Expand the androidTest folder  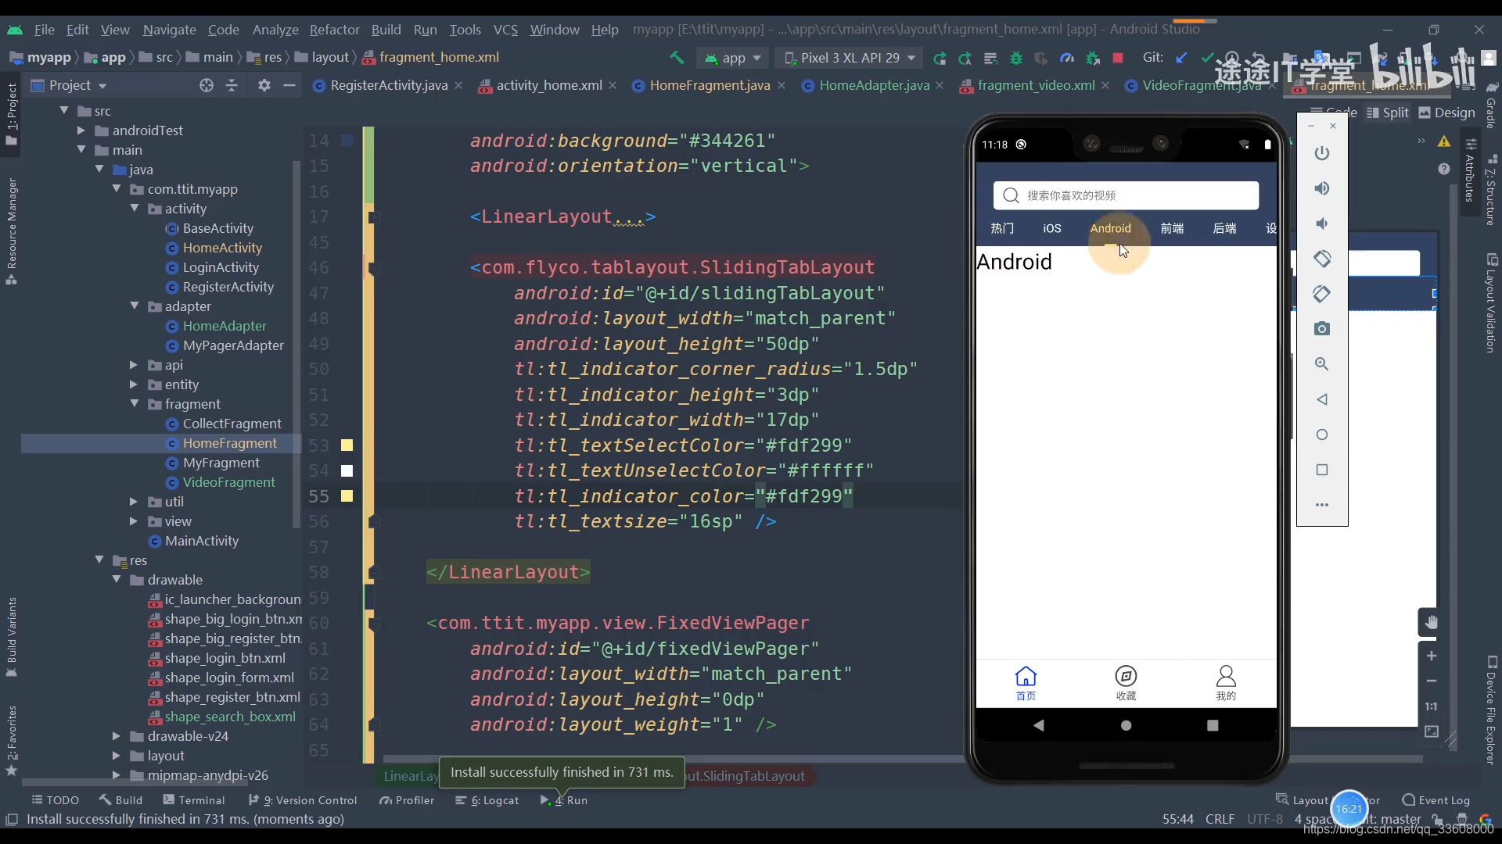tap(81, 131)
